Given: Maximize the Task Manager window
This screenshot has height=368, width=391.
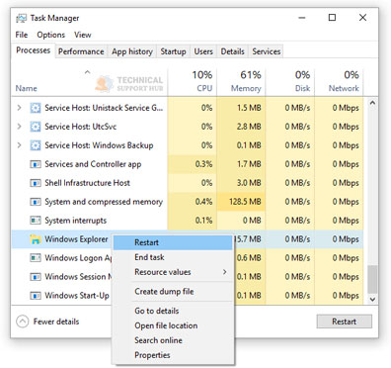Looking at the screenshot, I should click(x=333, y=18).
